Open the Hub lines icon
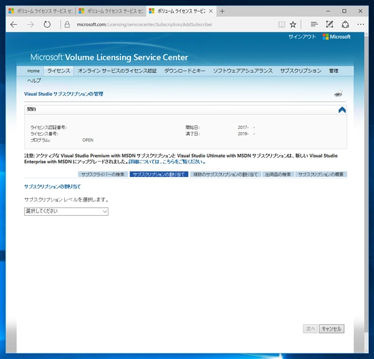The width and height of the screenshot is (374, 359). click(314, 24)
